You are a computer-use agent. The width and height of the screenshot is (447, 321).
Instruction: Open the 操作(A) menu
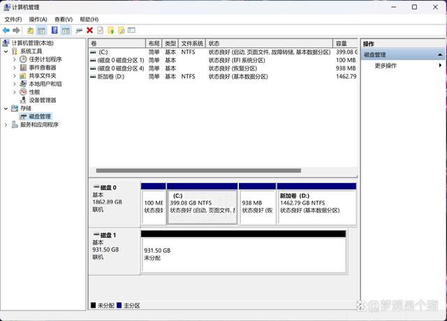pos(38,20)
